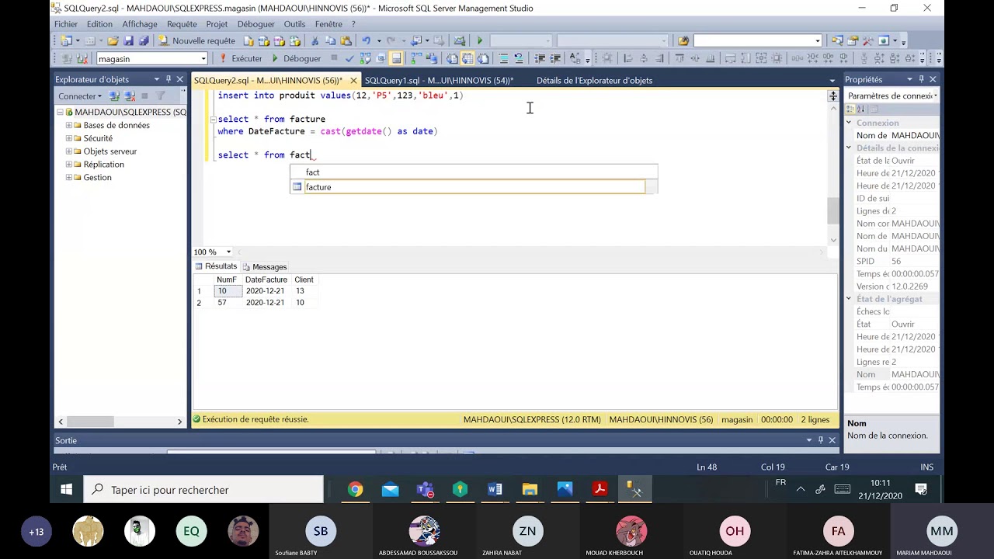Click the green Start play icon
The image size is (994, 559).
480,40
